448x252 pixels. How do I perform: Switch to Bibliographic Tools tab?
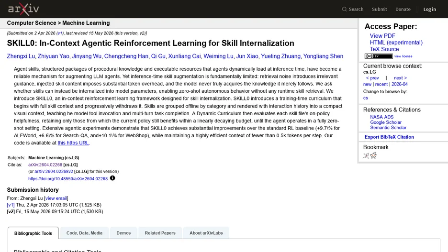pos(33,233)
